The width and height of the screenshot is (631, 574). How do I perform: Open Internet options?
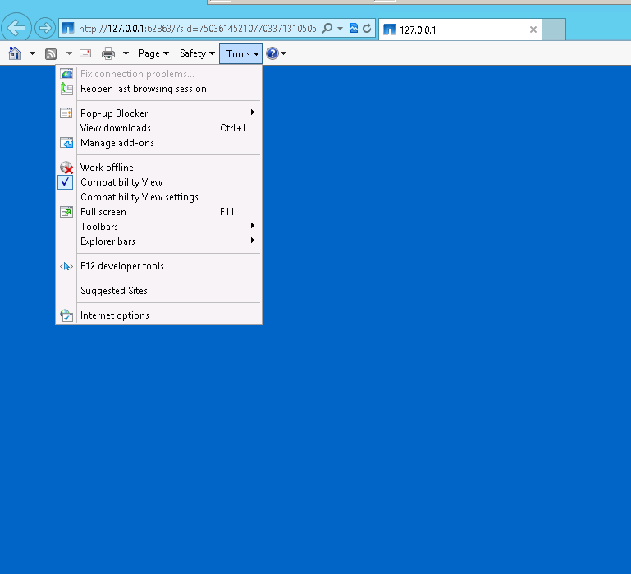158,315
